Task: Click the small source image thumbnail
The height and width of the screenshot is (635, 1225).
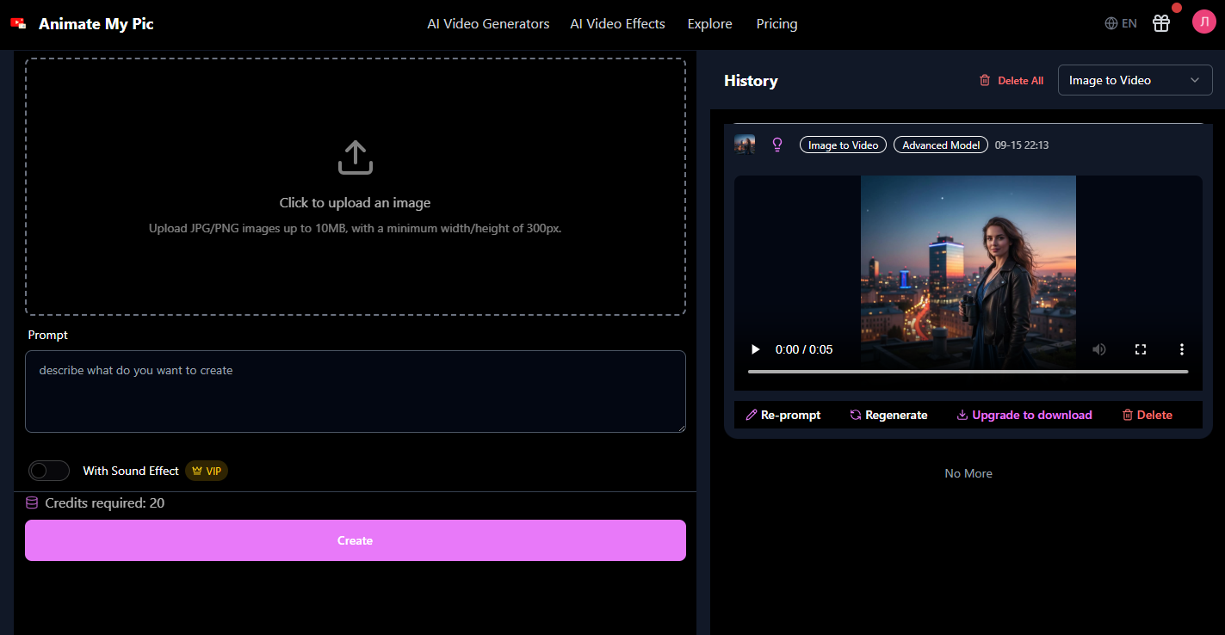Action: [x=745, y=145]
